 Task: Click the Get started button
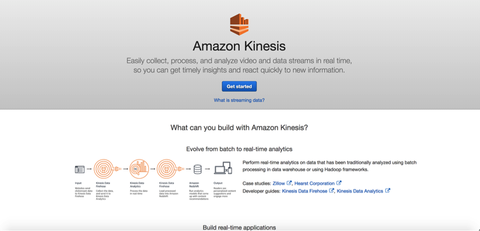(x=239, y=86)
